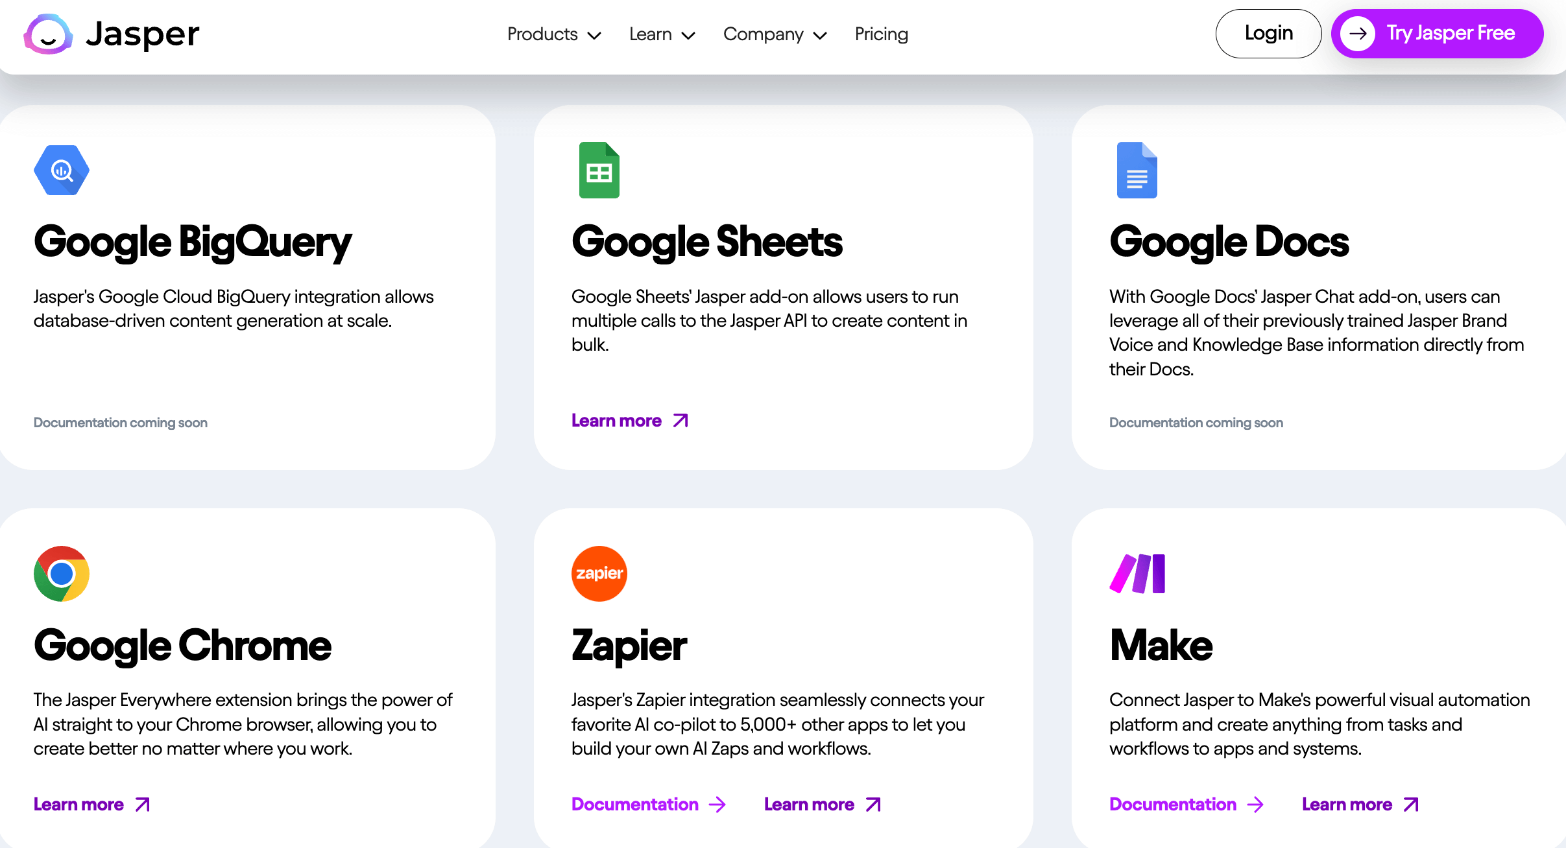Click Google Docs' Documentation coming soon text

tap(1196, 423)
